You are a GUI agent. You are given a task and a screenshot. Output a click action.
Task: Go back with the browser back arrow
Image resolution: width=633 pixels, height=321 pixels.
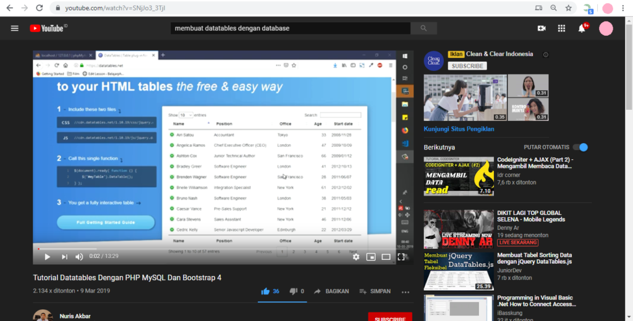pyautogui.click(x=10, y=7)
